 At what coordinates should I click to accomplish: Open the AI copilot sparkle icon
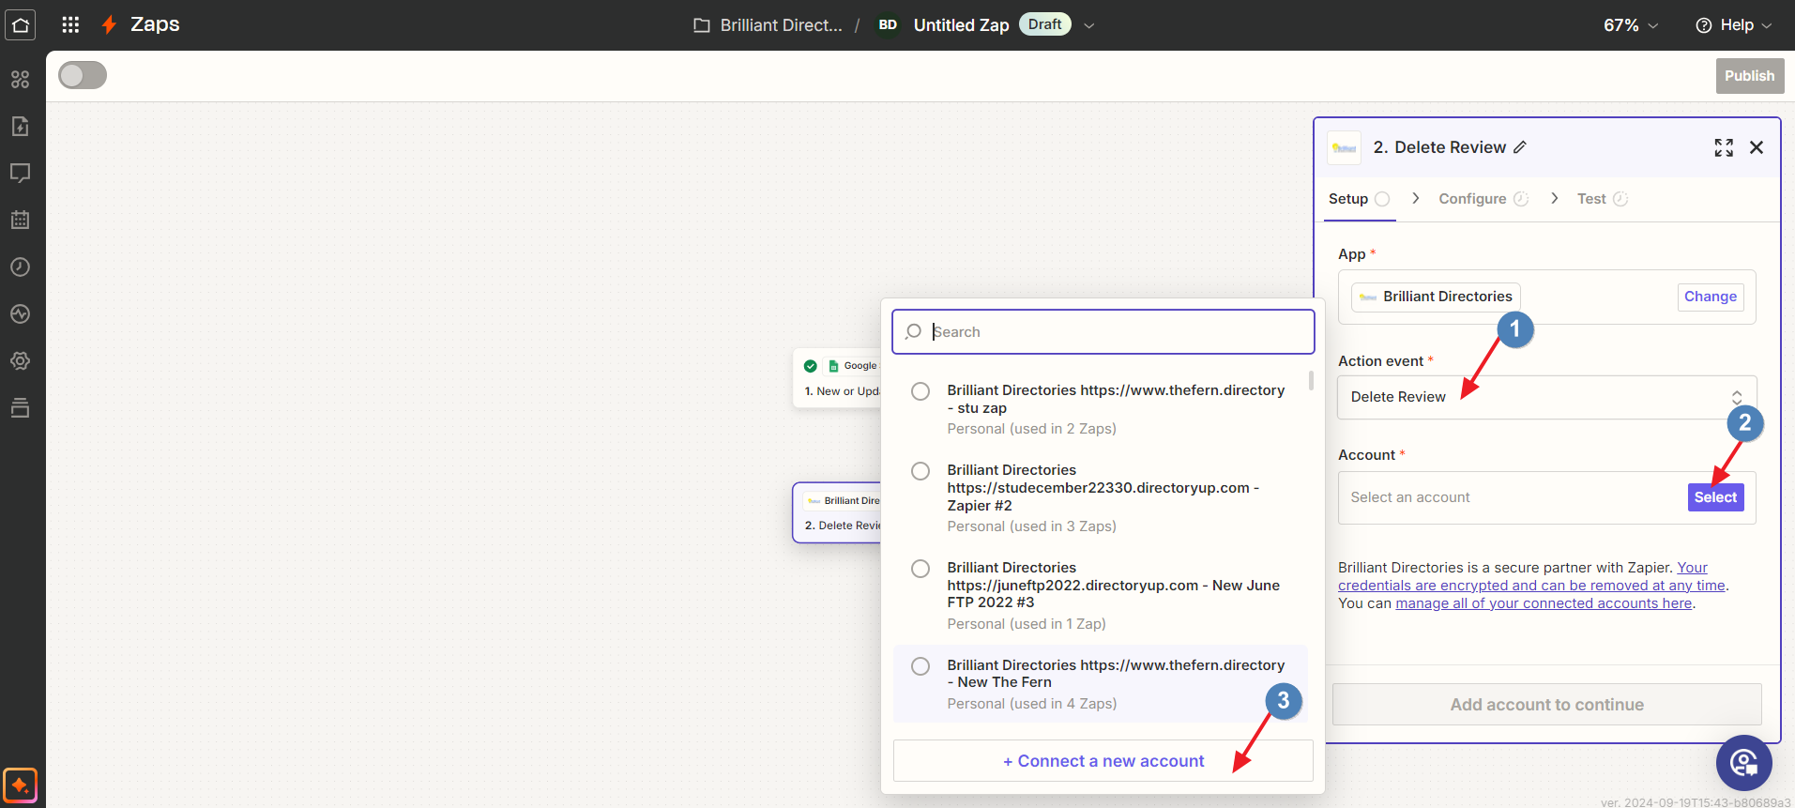click(20, 785)
